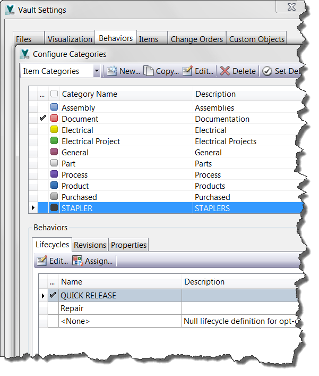Click the Set Default checkmark icon
This screenshot has height=376, width=319.
point(267,71)
